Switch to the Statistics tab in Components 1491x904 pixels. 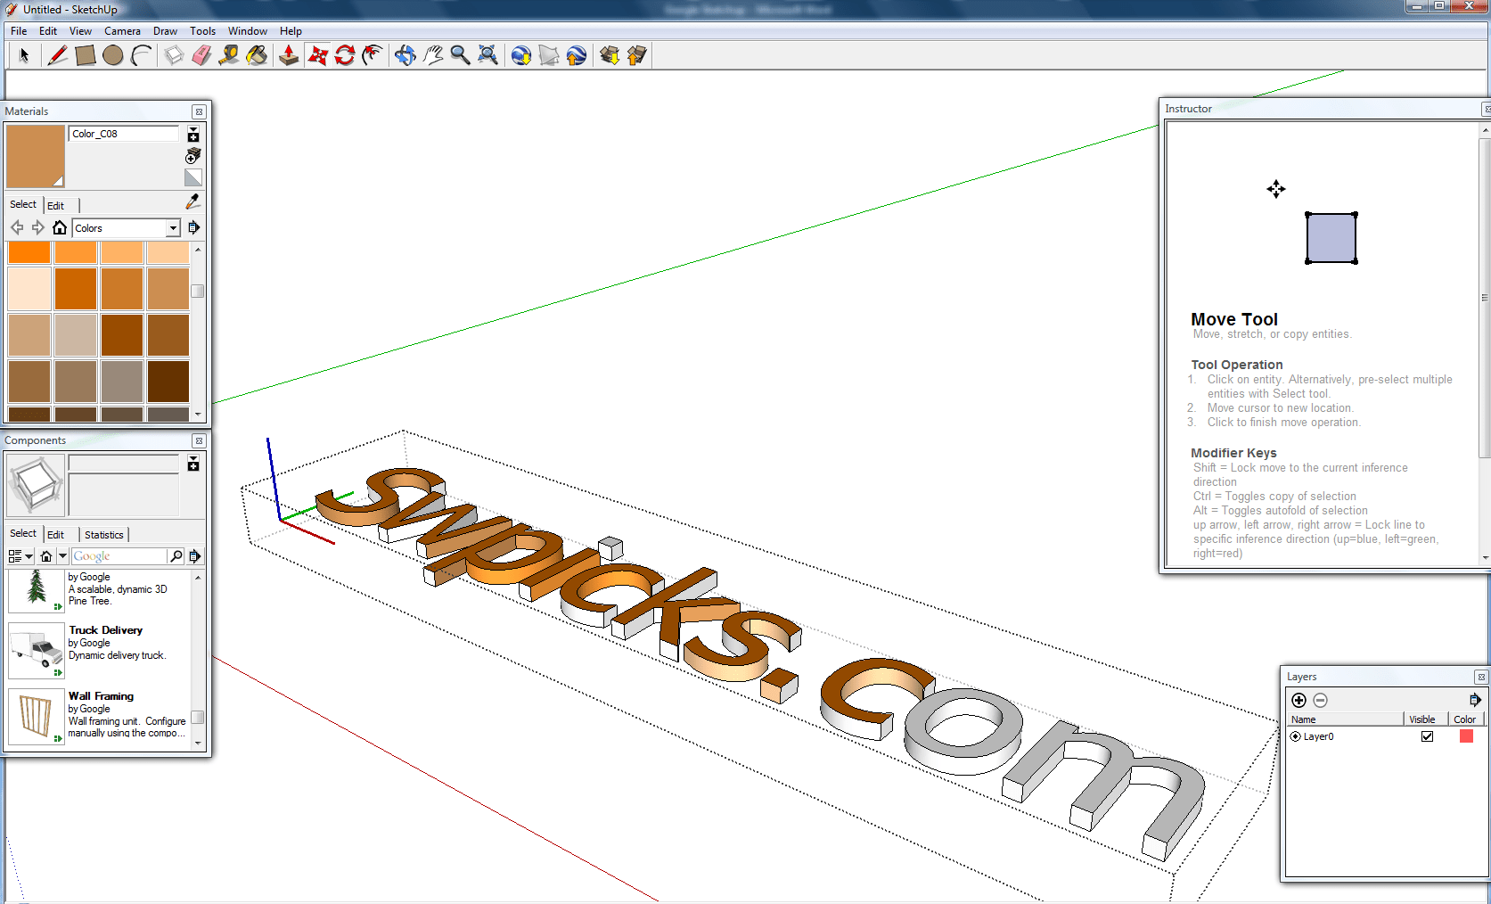click(x=104, y=535)
